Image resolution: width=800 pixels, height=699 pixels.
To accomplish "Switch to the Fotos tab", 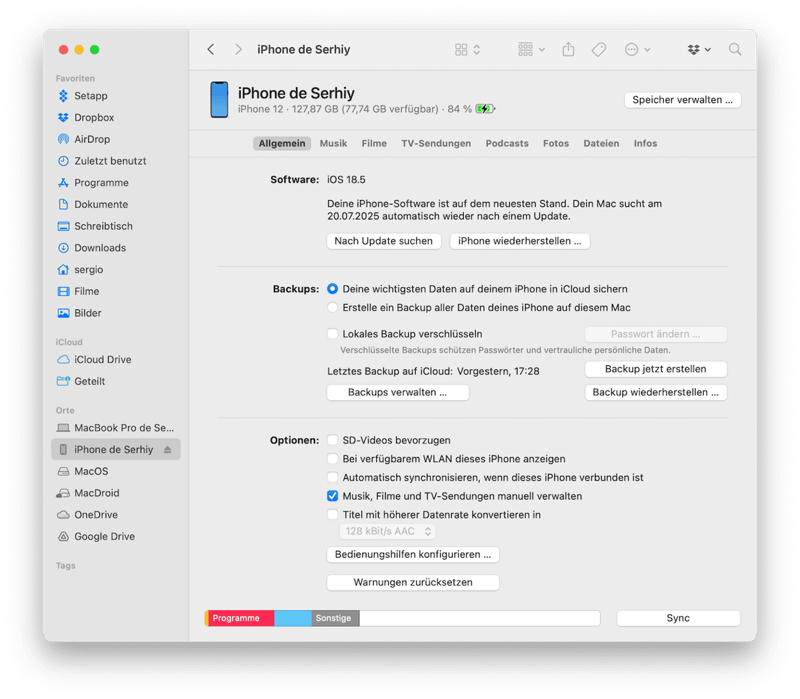I will (556, 143).
